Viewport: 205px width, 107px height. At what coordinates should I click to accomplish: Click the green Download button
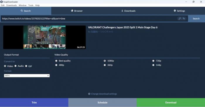point(171,102)
